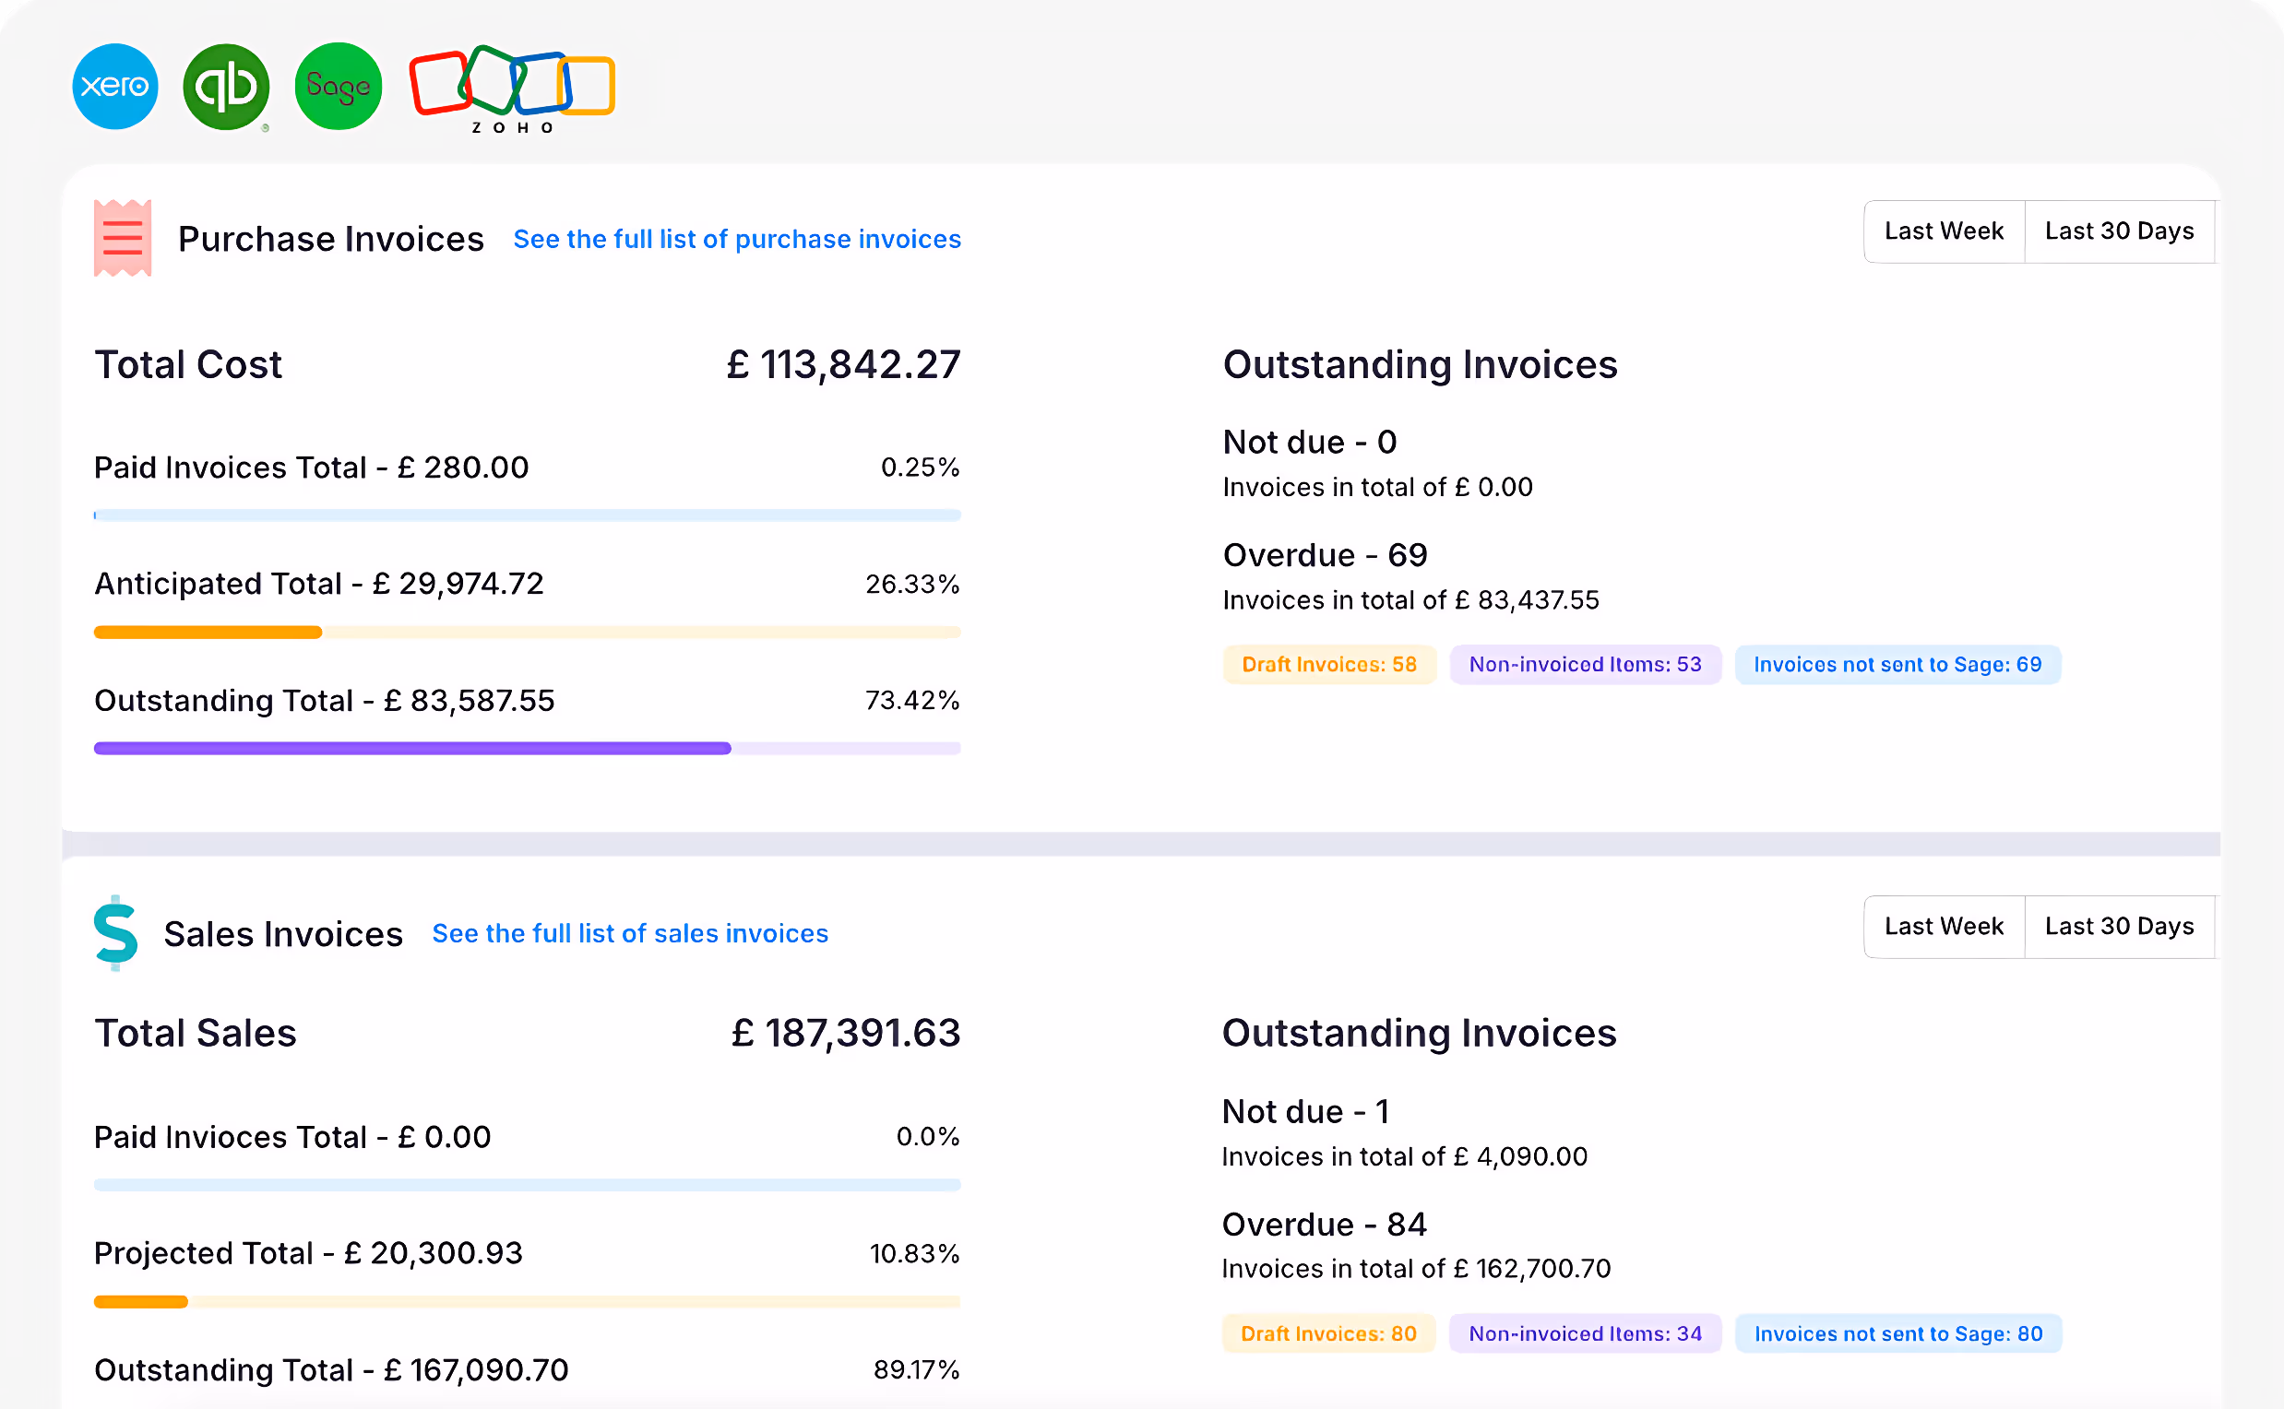Open the Xero integration icon
The height and width of the screenshot is (1409, 2284).
113,87
